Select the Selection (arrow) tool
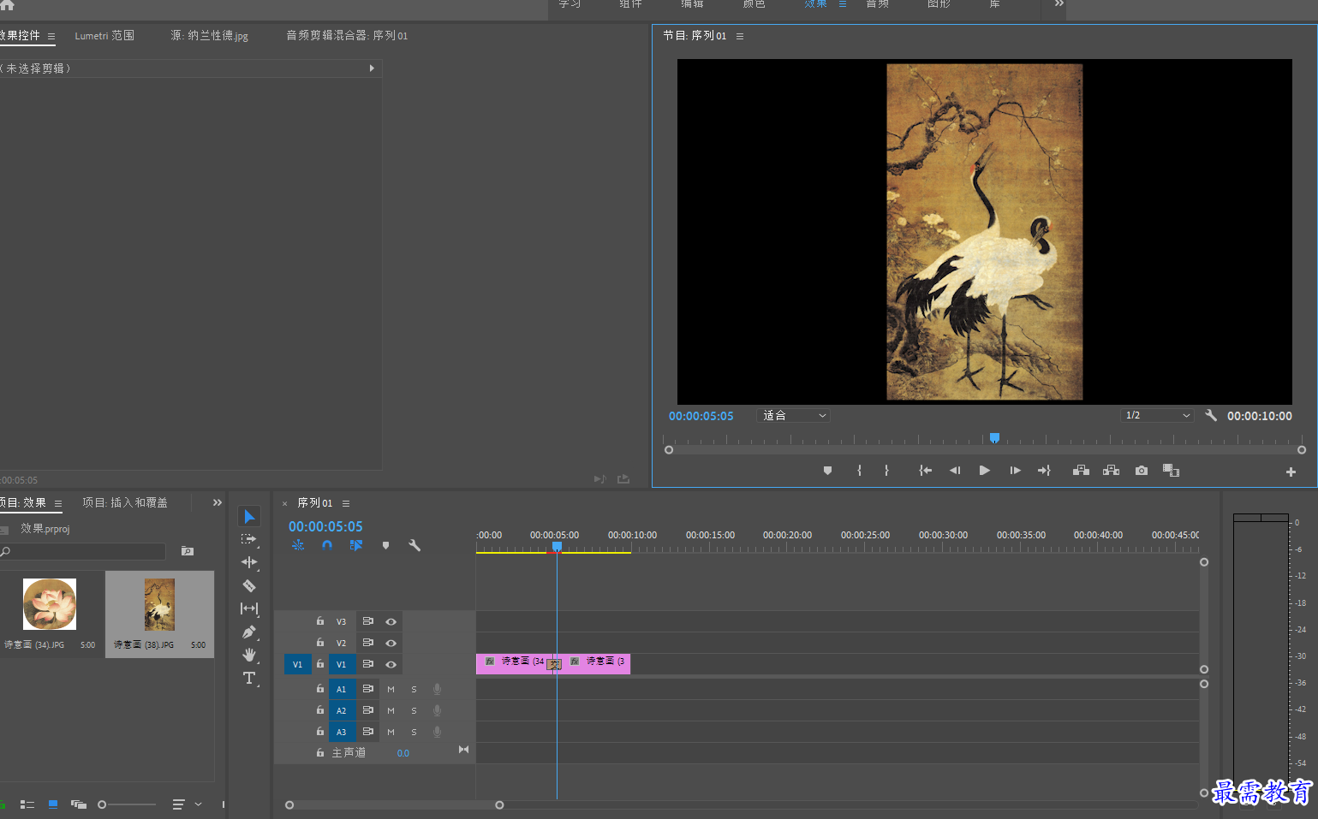The image size is (1318, 819). (x=249, y=516)
